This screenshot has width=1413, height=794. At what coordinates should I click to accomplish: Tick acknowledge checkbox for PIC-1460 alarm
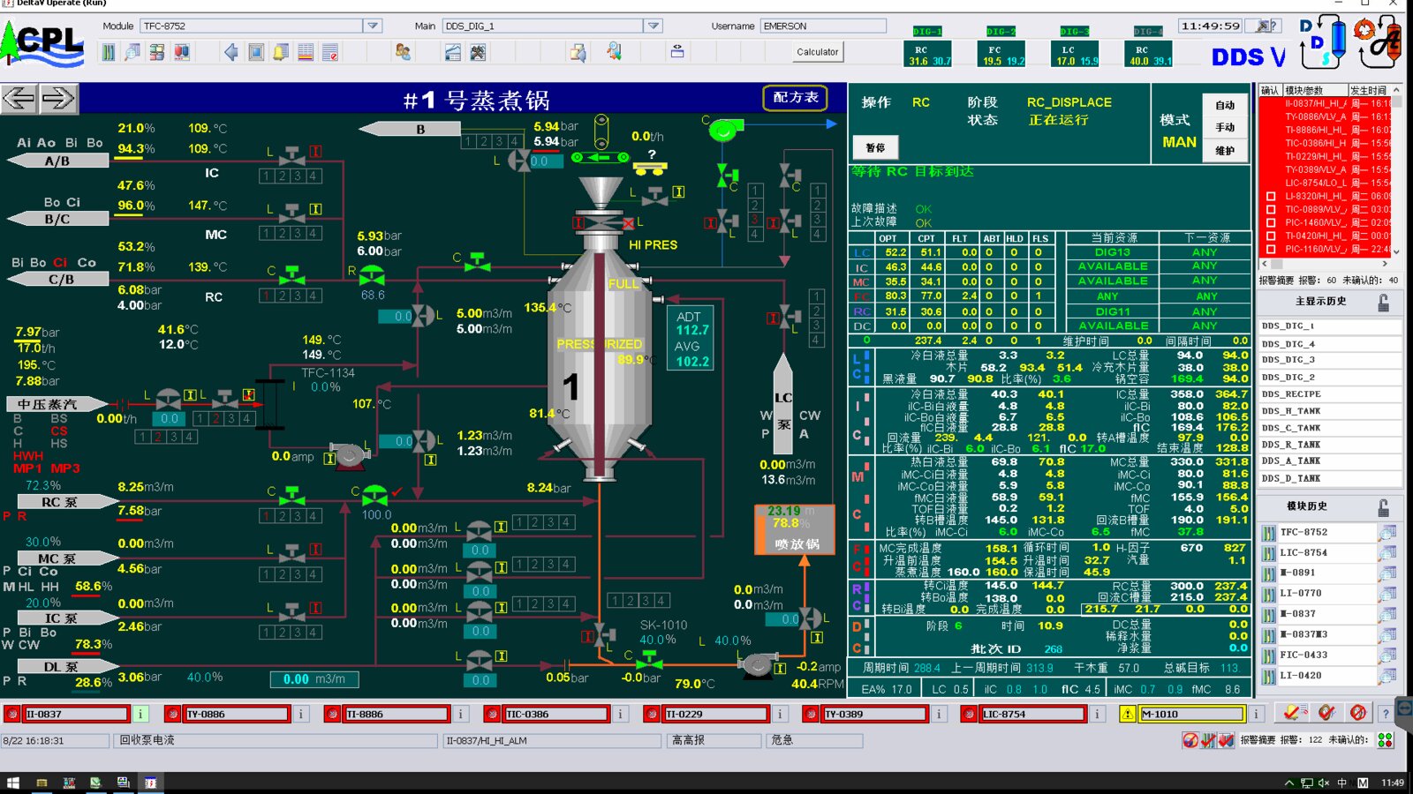click(x=1271, y=222)
